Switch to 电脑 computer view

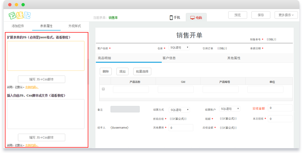coord(196,18)
